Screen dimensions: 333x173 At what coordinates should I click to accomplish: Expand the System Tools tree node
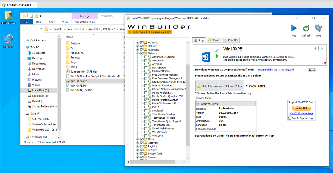pyautogui.click(x=138, y=154)
